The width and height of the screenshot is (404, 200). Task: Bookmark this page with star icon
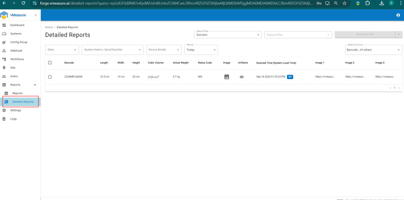[345, 4]
